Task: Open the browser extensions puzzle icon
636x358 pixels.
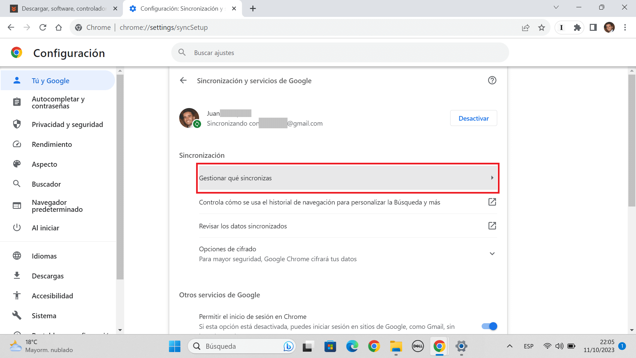Action: (577, 28)
